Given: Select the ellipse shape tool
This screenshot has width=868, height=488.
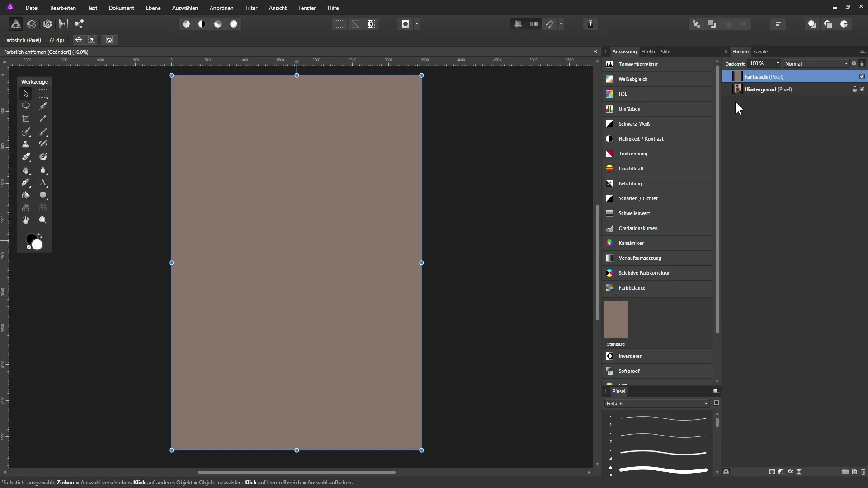Looking at the screenshot, I should tap(43, 195).
